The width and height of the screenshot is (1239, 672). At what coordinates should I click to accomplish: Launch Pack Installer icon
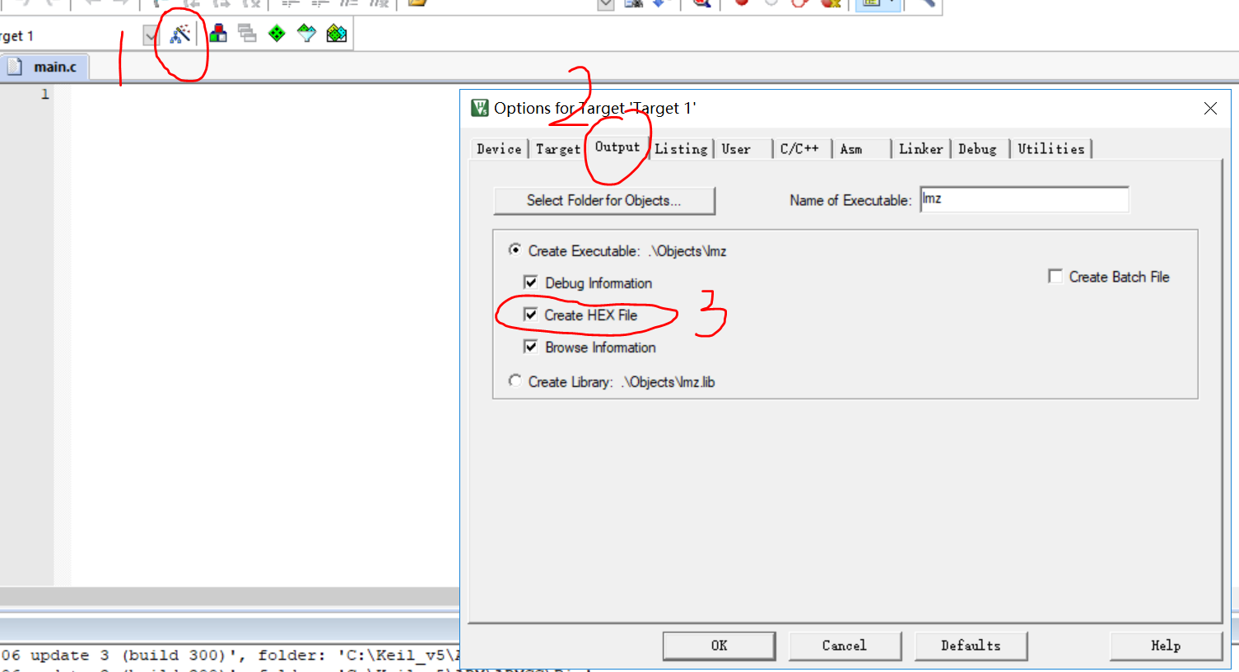[x=337, y=34]
